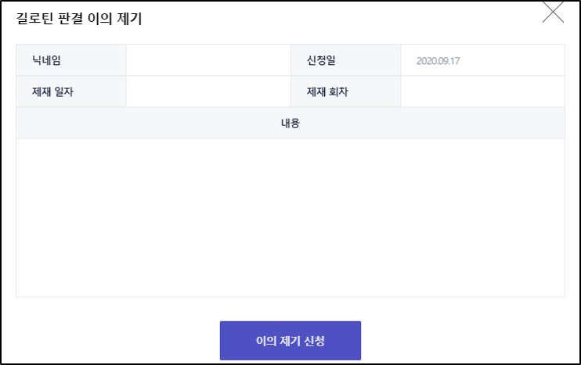Click the gray header bar left of 내용

[141, 123]
